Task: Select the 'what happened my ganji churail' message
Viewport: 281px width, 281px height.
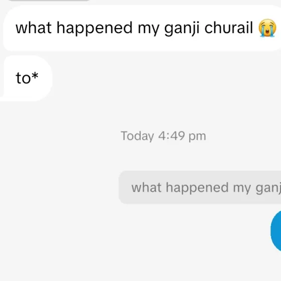Action: (142, 28)
